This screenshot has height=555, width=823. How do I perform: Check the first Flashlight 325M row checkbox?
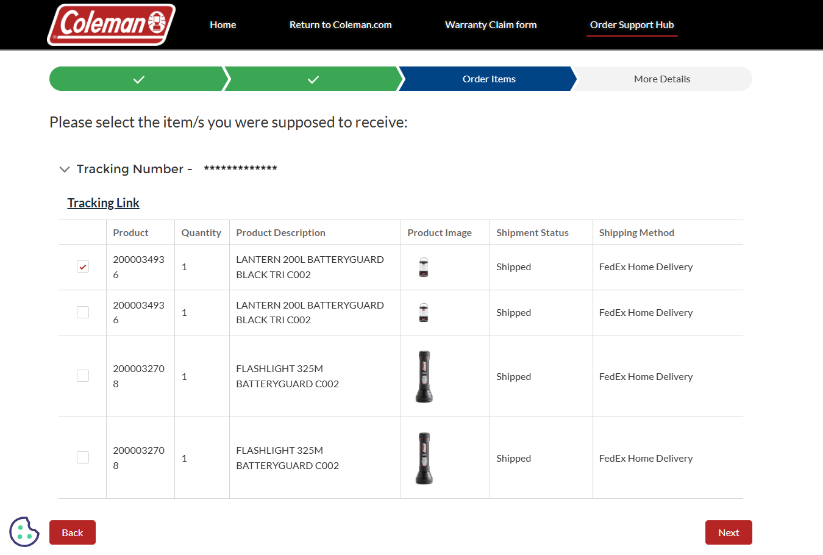tap(83, 376)
